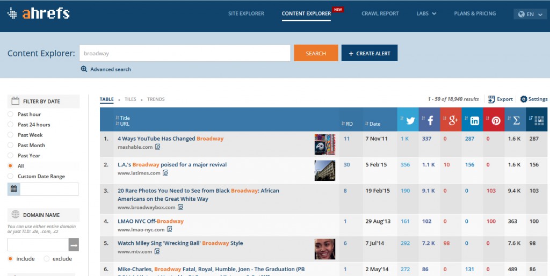
Task: Expand the Advanced search options
Action: 106,69
